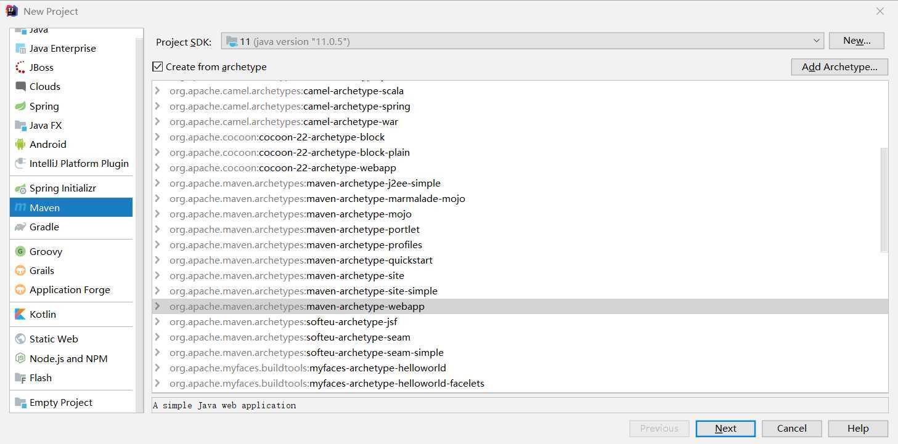The image size is (898, 444).
Task: Expand softeu-archetype-jsf node
Action: (158, 321)
